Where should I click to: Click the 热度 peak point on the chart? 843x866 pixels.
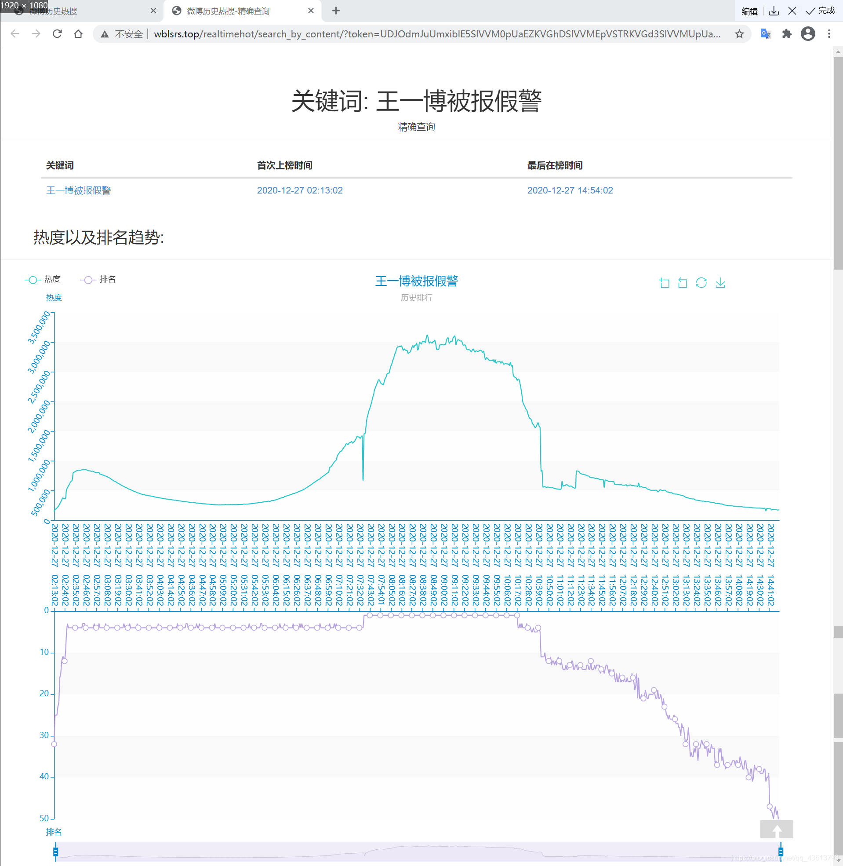coord(427,335)
